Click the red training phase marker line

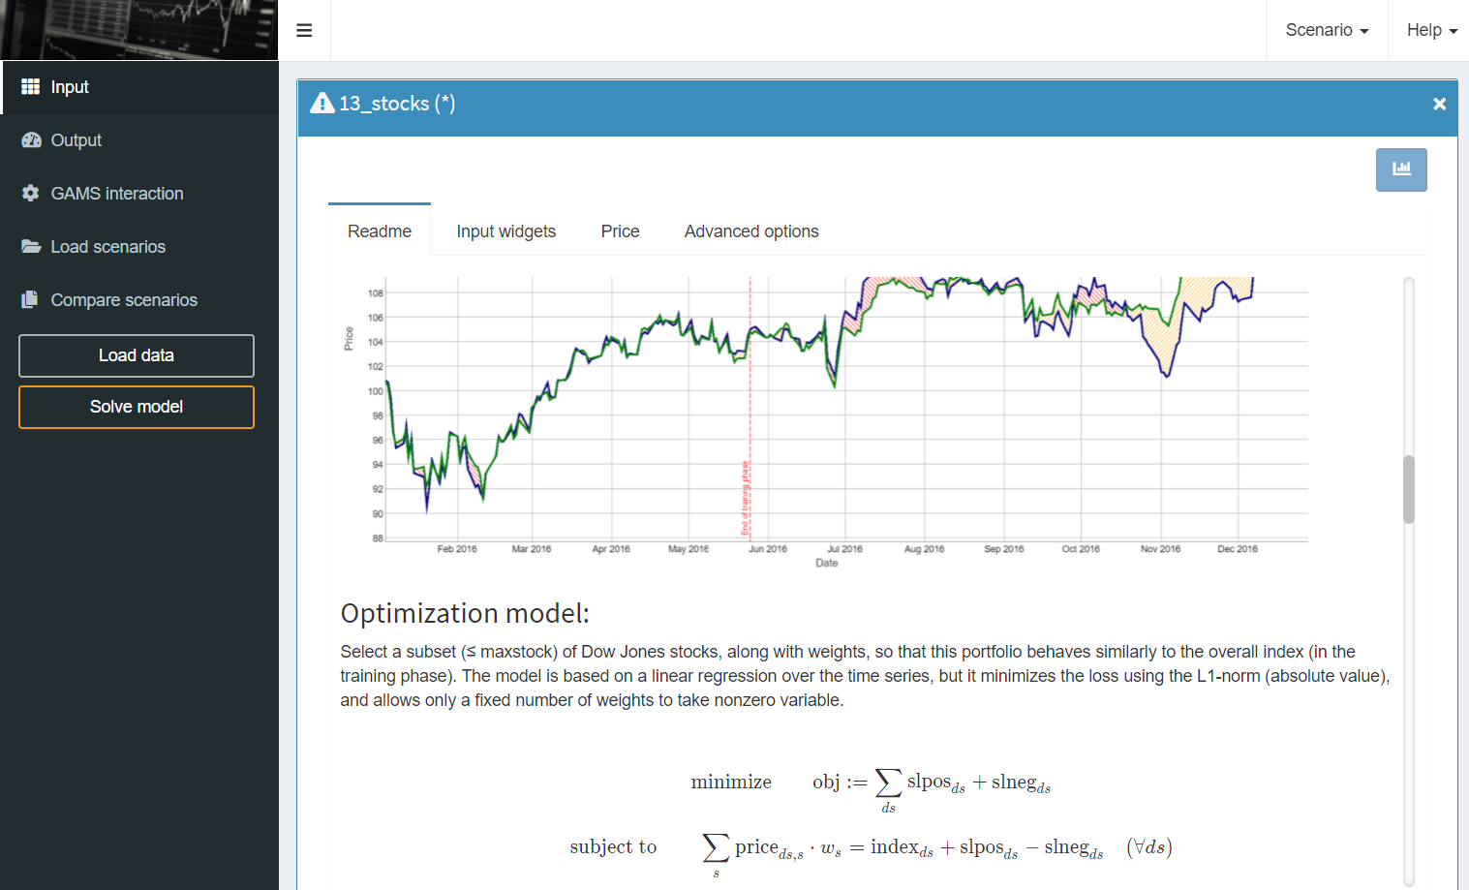pos(750,407)
